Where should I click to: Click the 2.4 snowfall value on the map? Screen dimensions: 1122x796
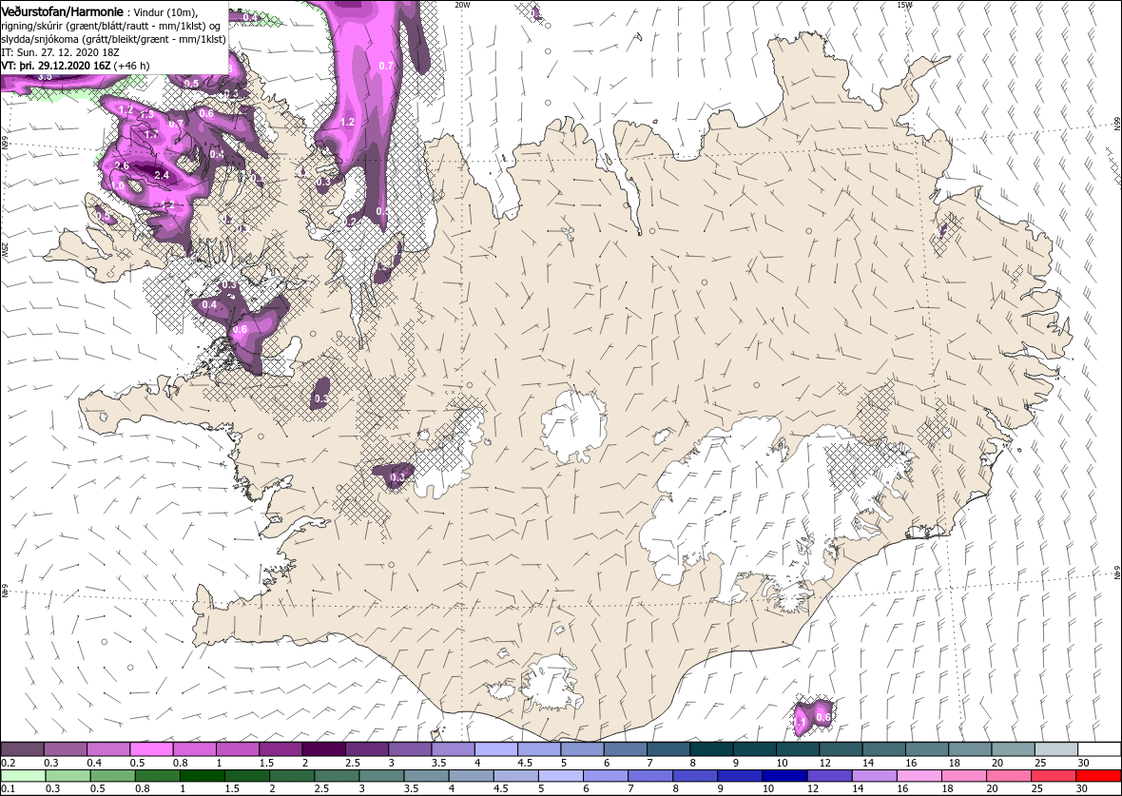162,175
